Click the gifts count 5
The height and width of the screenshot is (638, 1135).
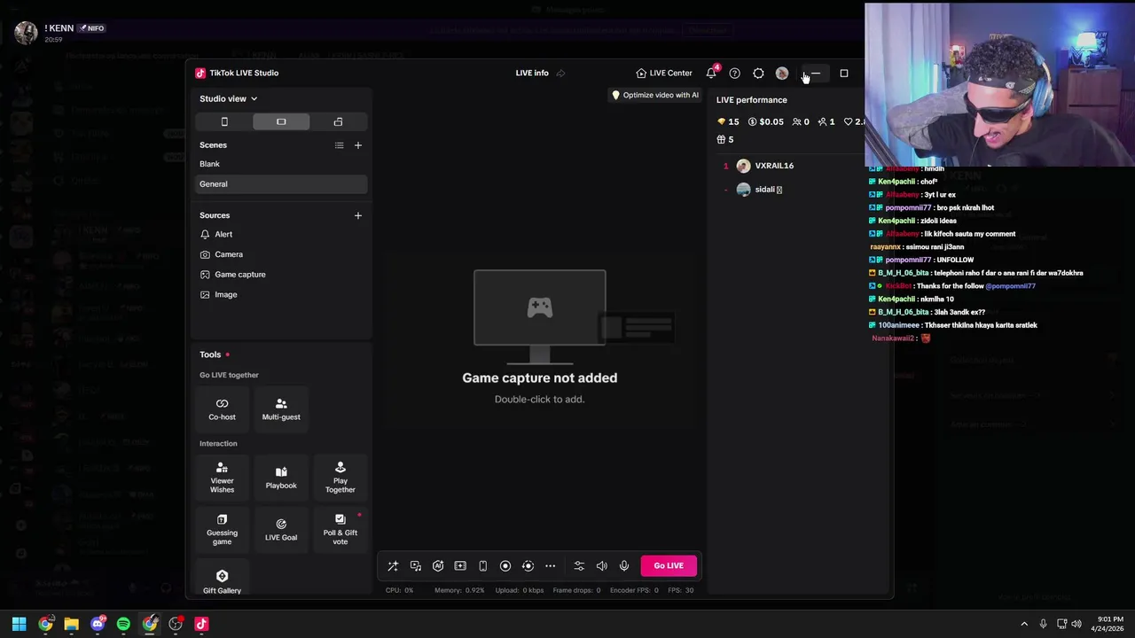coord(725,139)
